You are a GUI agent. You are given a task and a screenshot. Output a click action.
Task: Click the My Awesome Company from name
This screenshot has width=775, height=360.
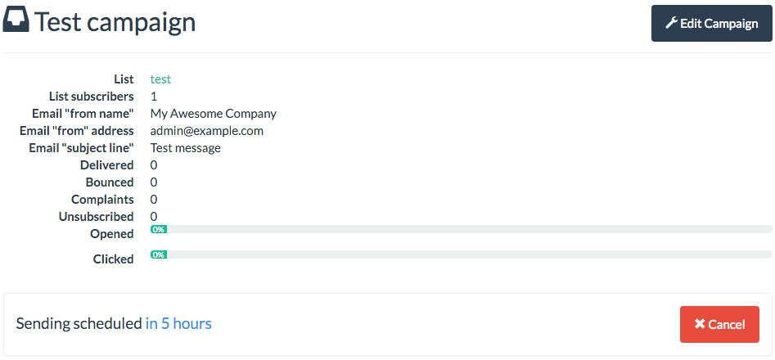click(x=213, y=114)
